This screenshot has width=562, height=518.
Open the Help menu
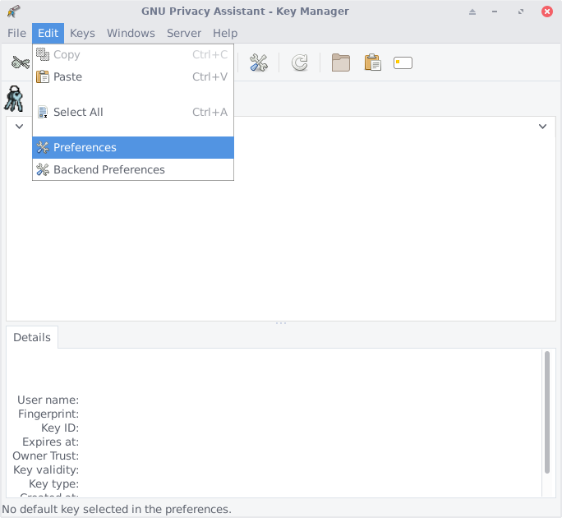click(225, 33)
